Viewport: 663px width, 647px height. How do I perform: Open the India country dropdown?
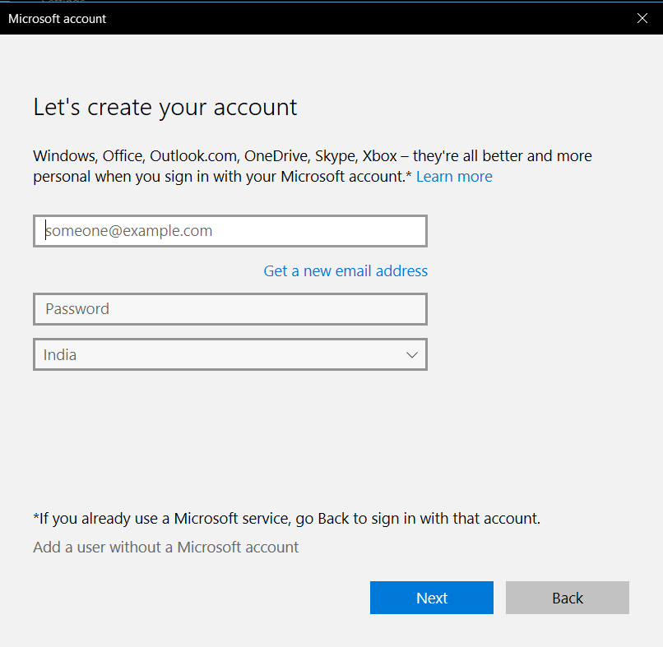click(230, 354)
